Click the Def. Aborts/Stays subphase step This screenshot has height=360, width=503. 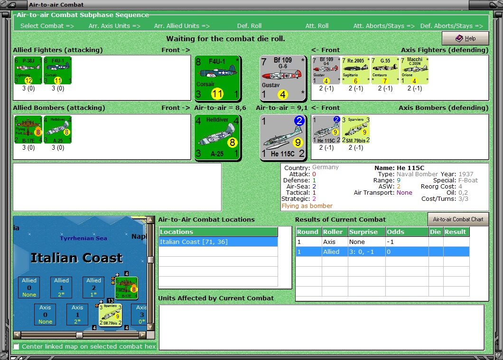click(452, 26)
